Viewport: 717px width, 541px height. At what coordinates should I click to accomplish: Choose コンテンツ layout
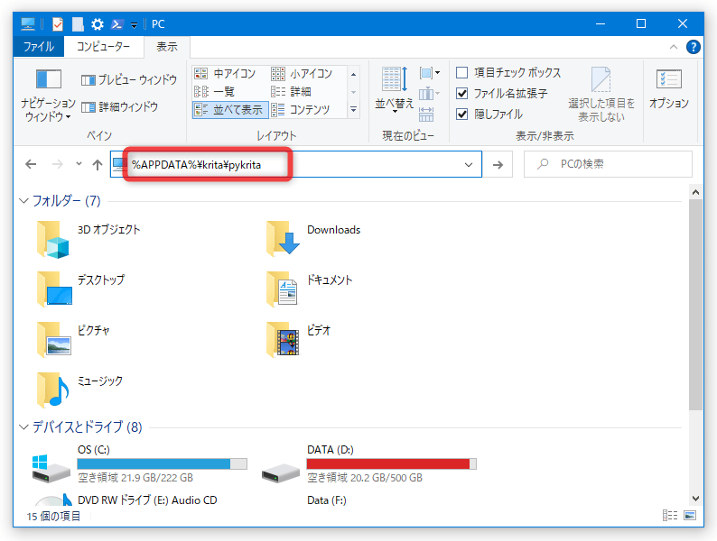pyautogui.click(x=301, y=110)
